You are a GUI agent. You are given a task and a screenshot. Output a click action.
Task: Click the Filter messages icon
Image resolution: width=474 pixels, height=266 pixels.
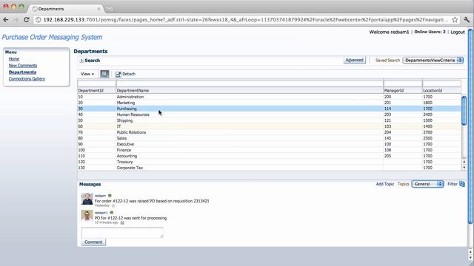point(462,184)
